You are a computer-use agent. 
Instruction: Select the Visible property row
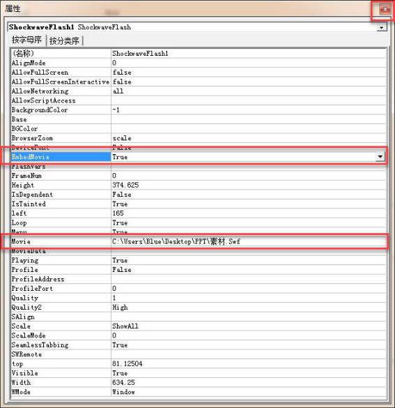click(199, 373)
